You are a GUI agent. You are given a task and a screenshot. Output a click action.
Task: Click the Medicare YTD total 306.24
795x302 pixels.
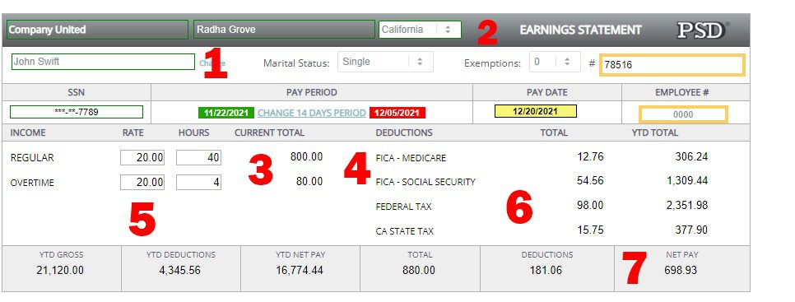[691, 156]
